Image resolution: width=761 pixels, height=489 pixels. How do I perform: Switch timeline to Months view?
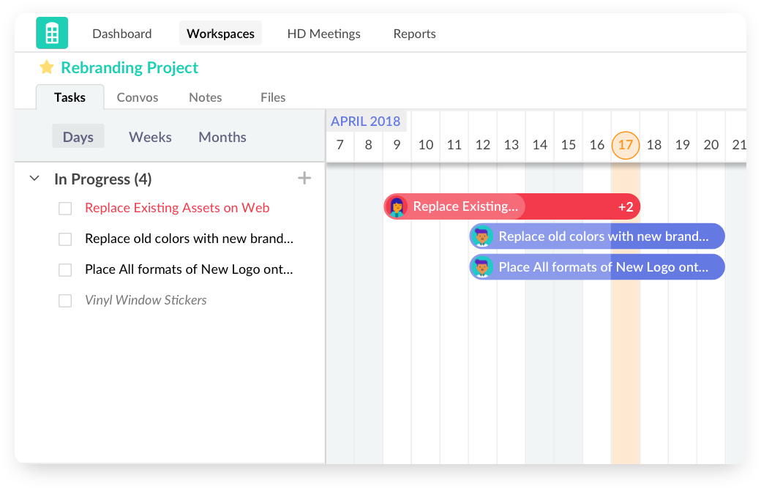click(222, 137)
